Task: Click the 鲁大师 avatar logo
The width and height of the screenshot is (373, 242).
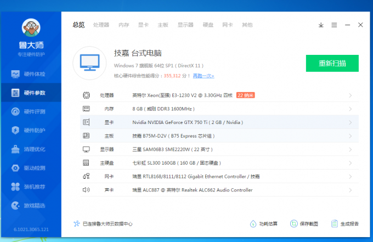Action: point(31,27)
